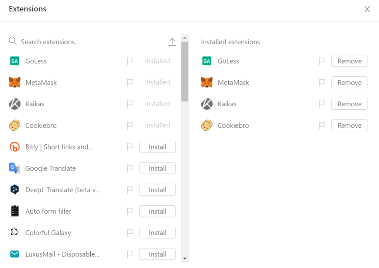Flag the Auto form filler extension
Viewport: 379px width, 268px height.
(130, 211)
